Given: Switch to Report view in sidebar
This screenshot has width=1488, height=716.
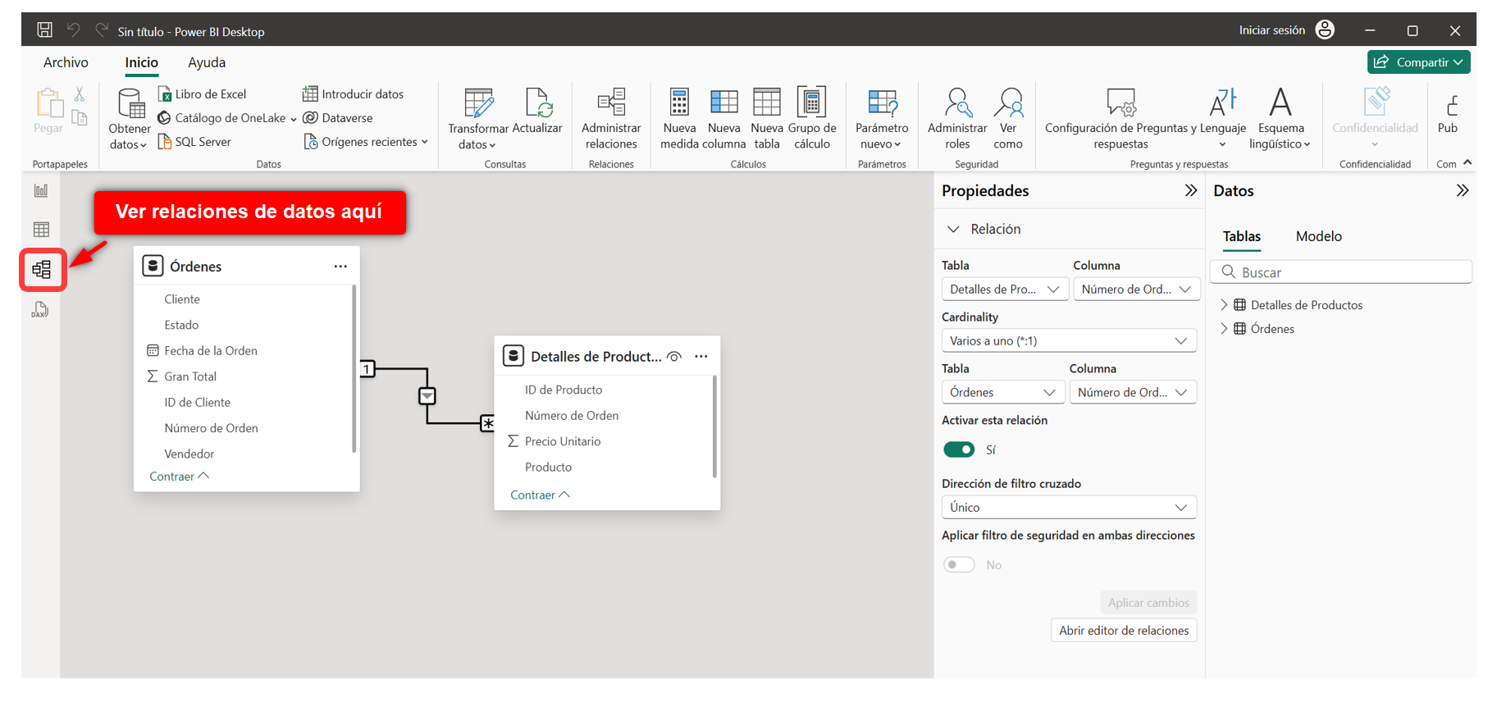Looking at the screenshot, I should pyautogui.click(x=41, y=190).
